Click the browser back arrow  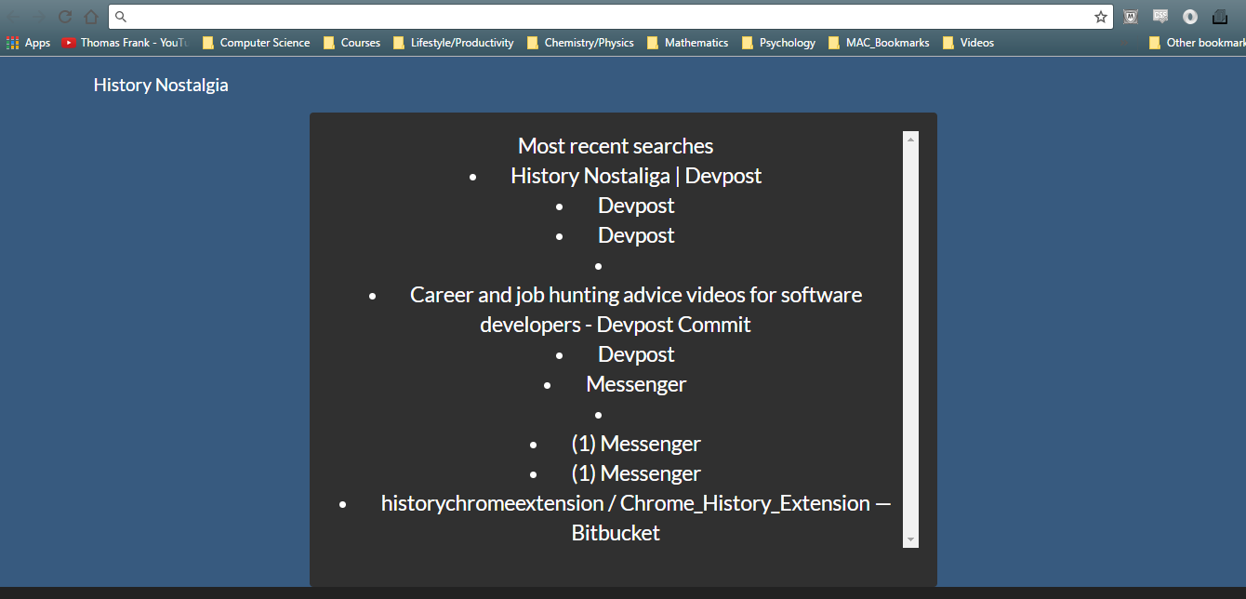(14, 17)
